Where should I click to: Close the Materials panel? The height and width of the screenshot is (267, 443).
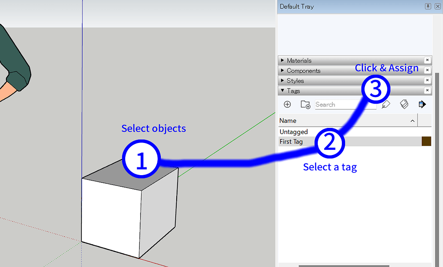click(427, 60)
